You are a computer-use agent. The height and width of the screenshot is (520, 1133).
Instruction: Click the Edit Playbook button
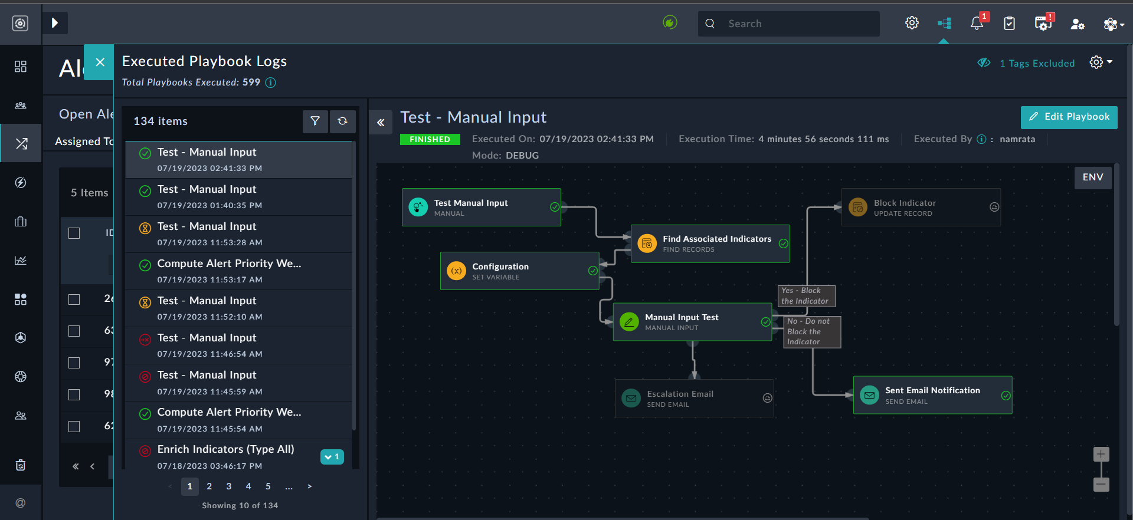coord(1069,117)
